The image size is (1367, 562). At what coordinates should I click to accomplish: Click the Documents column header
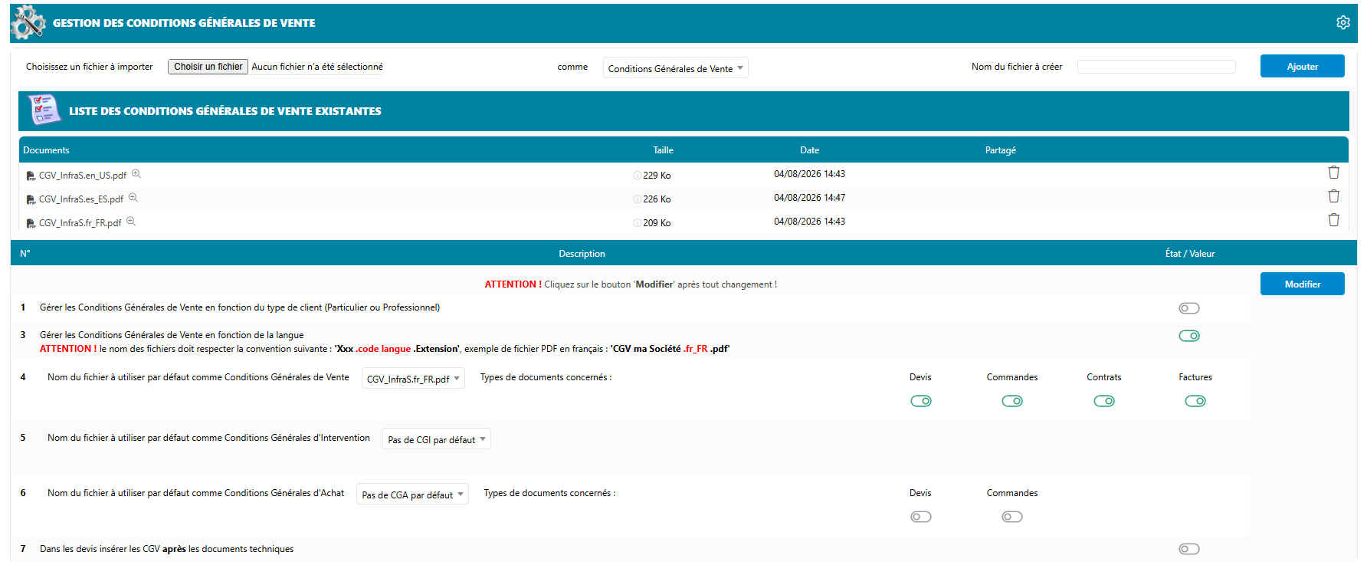tap(46, 150)
